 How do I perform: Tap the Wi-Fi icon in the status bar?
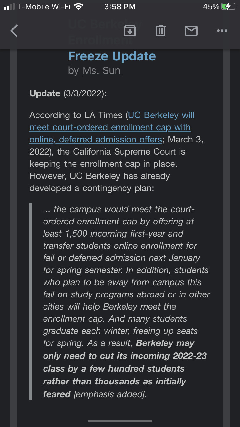[78, 7]
